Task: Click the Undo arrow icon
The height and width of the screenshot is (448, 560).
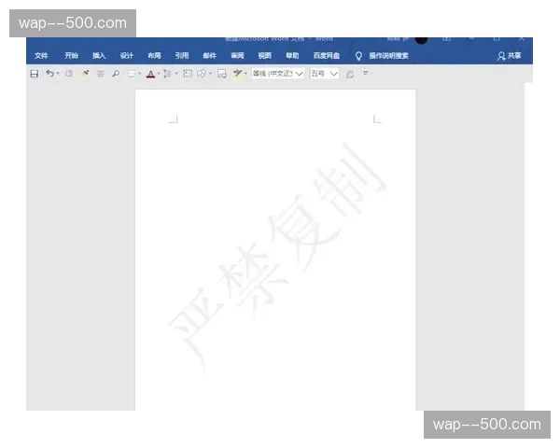Action: point(49,73)
